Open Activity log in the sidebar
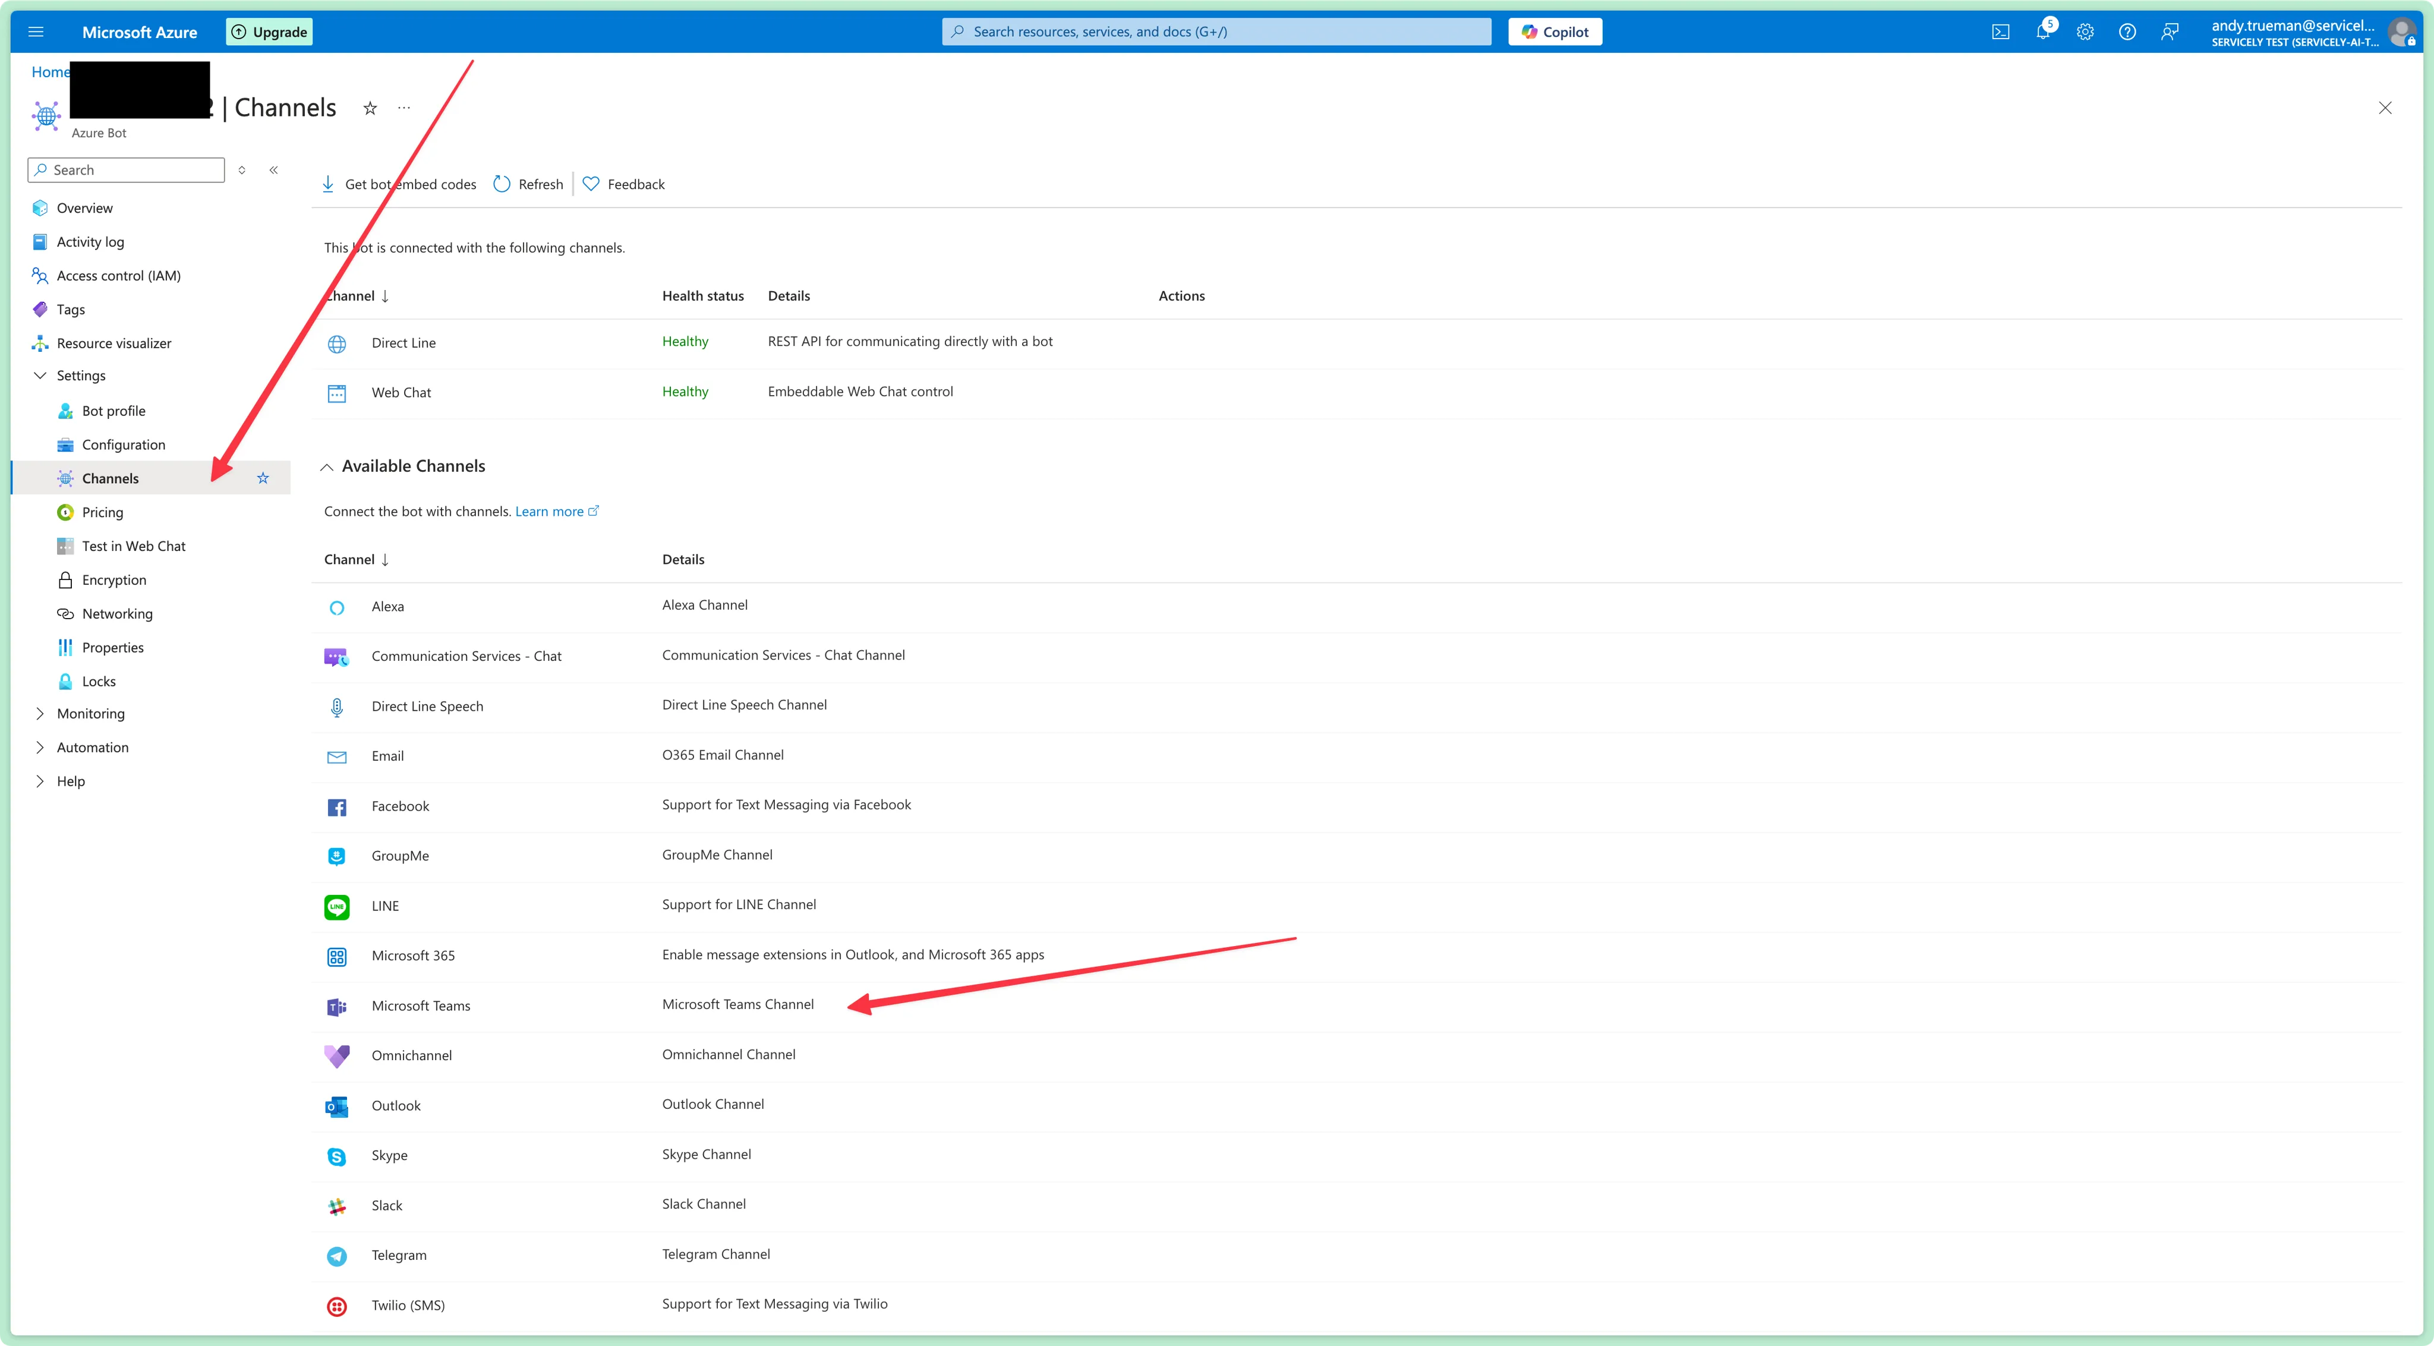Image resolution: width=2434 pixels, height=1346 pixels. 90,242
